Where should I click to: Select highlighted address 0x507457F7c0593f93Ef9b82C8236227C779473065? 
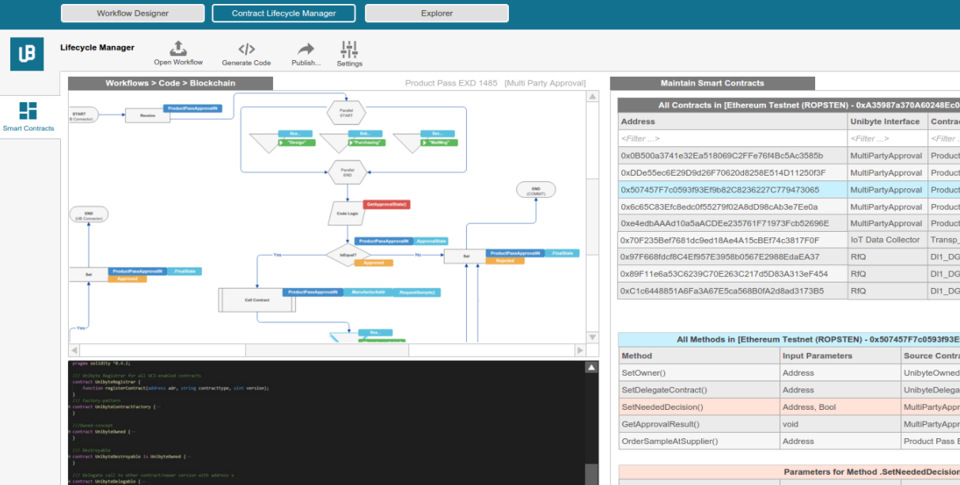(x=720, y=190)
